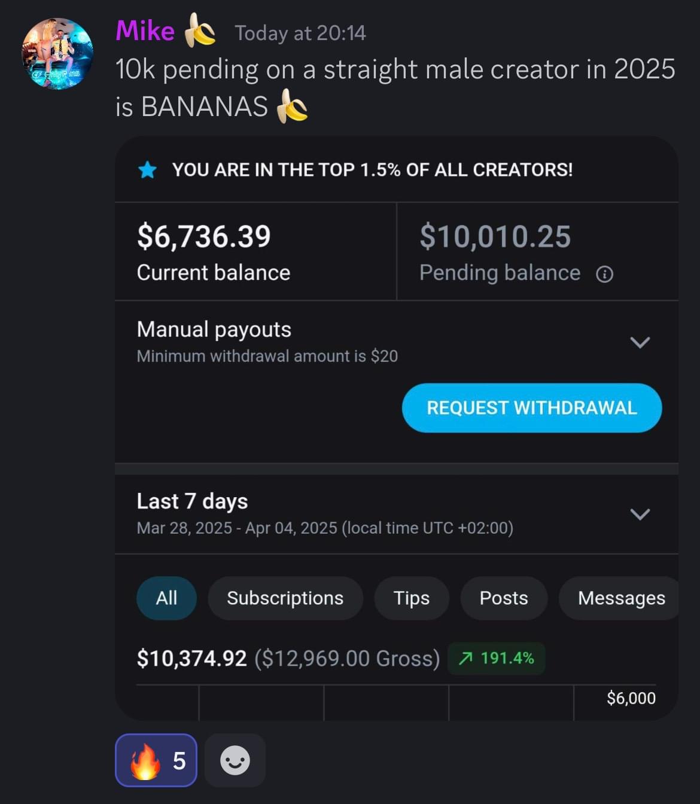The width and height of the screenshot is (700, 804).
Task: Click the $10,010.25 pending balance amount
Action: [495, 236]
